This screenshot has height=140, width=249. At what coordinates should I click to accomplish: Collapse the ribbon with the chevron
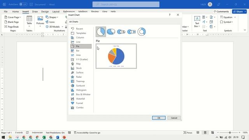tap(245, 30)
